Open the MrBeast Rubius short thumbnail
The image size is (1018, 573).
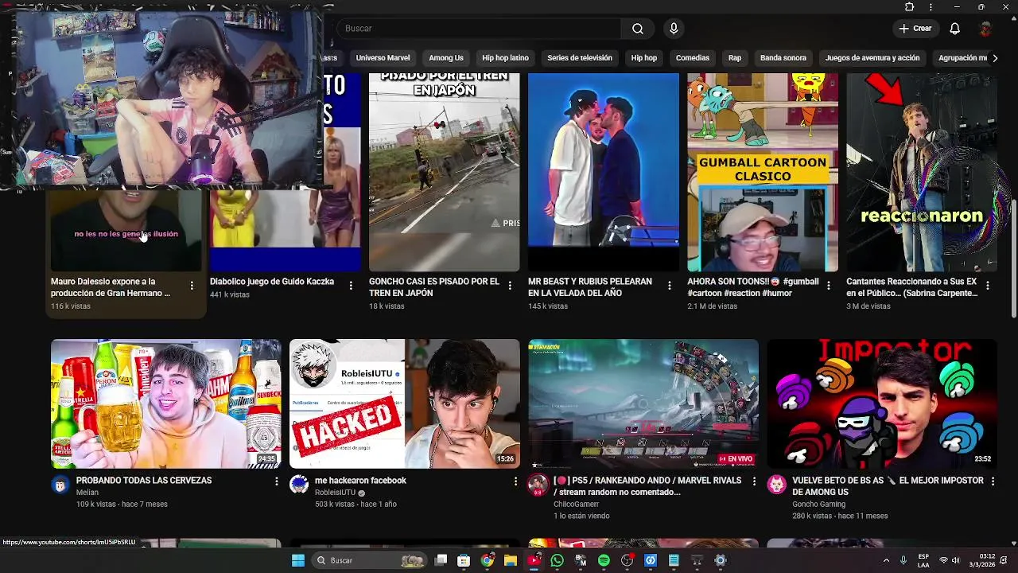(x=604, y=172)
